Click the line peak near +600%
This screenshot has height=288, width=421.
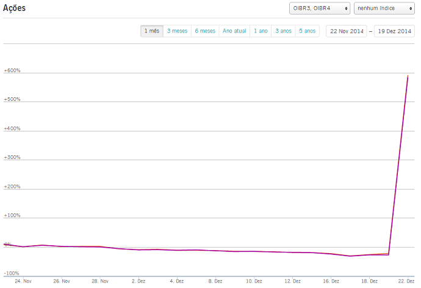tap(408, 76)
